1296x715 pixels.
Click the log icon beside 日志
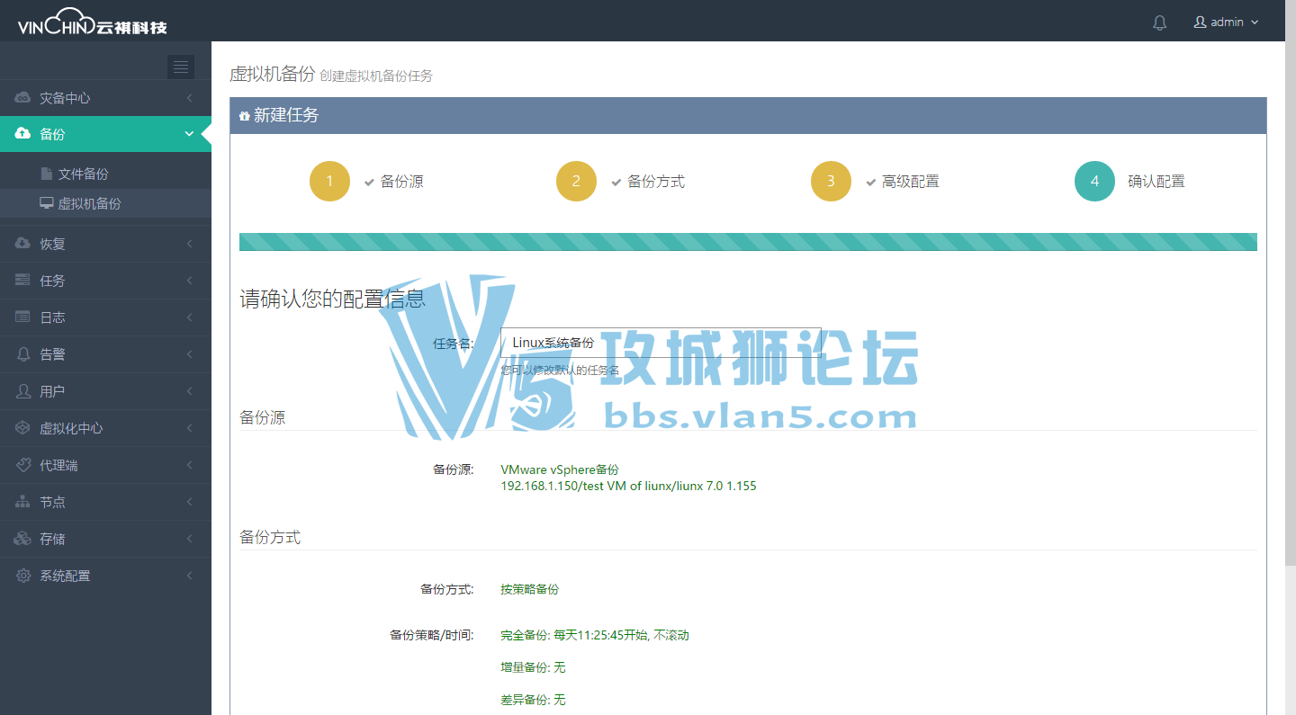pyautogui.click(x=23, y=317)
